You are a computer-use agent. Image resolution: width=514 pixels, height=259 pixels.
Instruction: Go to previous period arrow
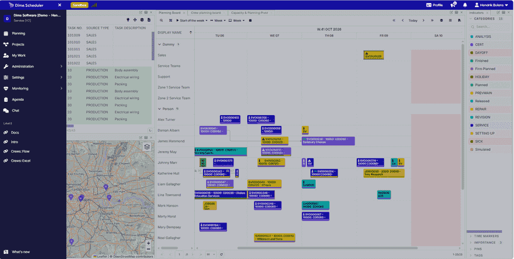402,21
